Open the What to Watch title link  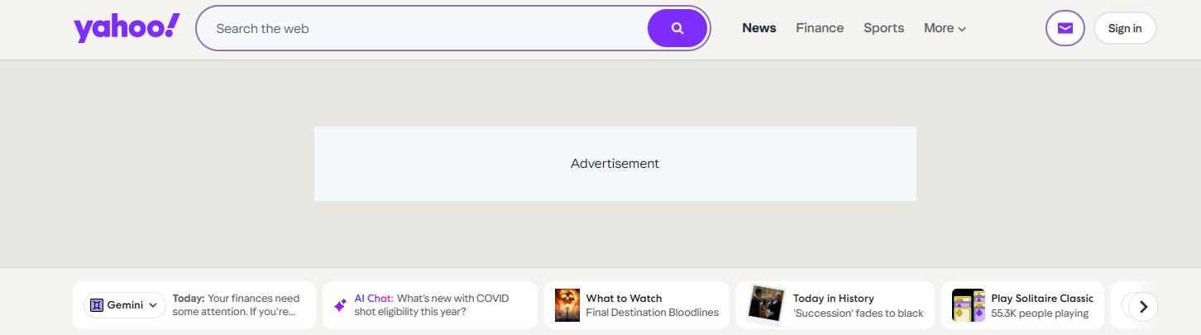(x=624, y=299)
